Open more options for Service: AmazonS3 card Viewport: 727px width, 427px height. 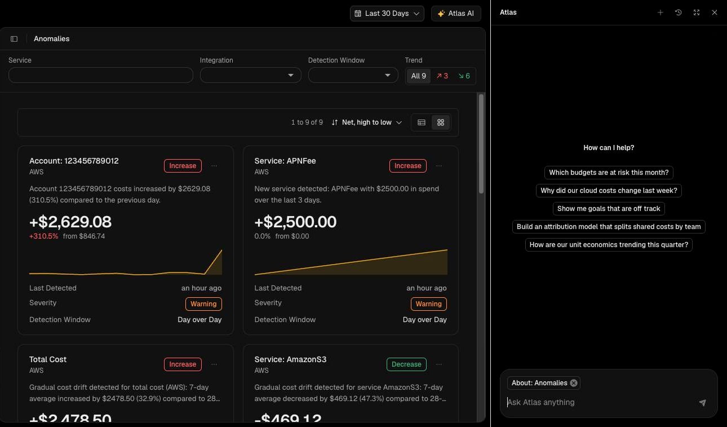point(439,364)
